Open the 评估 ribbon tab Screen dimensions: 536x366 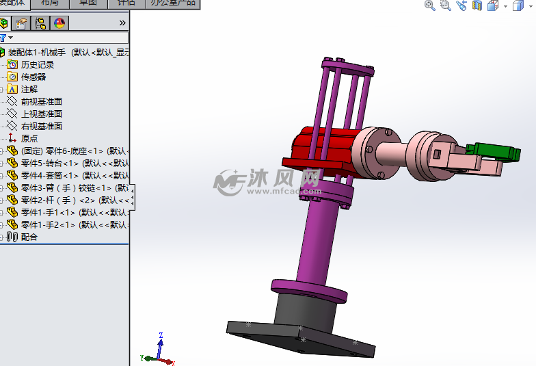click(126, 3)
